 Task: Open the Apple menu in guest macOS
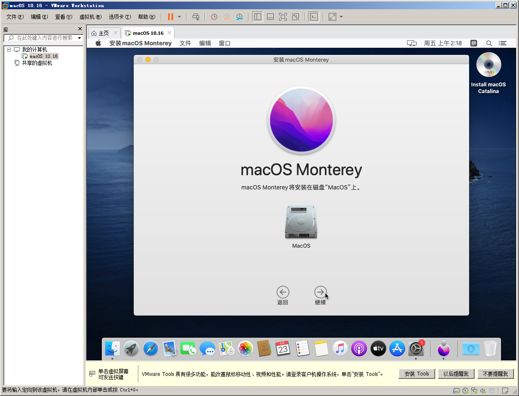pos(99,43)
